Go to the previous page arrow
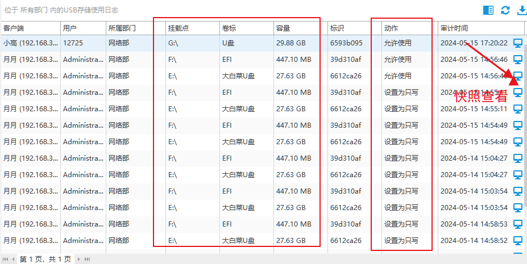The width and height of the screenshot is (527, 264). (14, 259)
